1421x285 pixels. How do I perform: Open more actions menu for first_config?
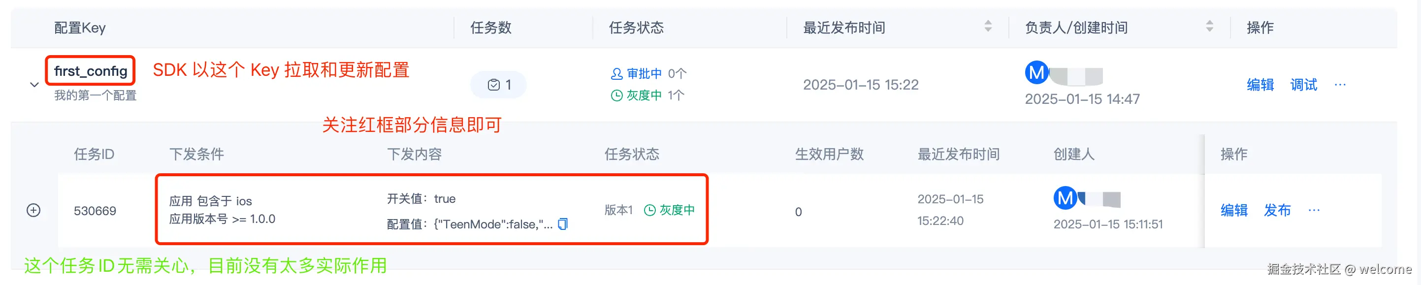pyautogui.click(x=1340, y=84)
